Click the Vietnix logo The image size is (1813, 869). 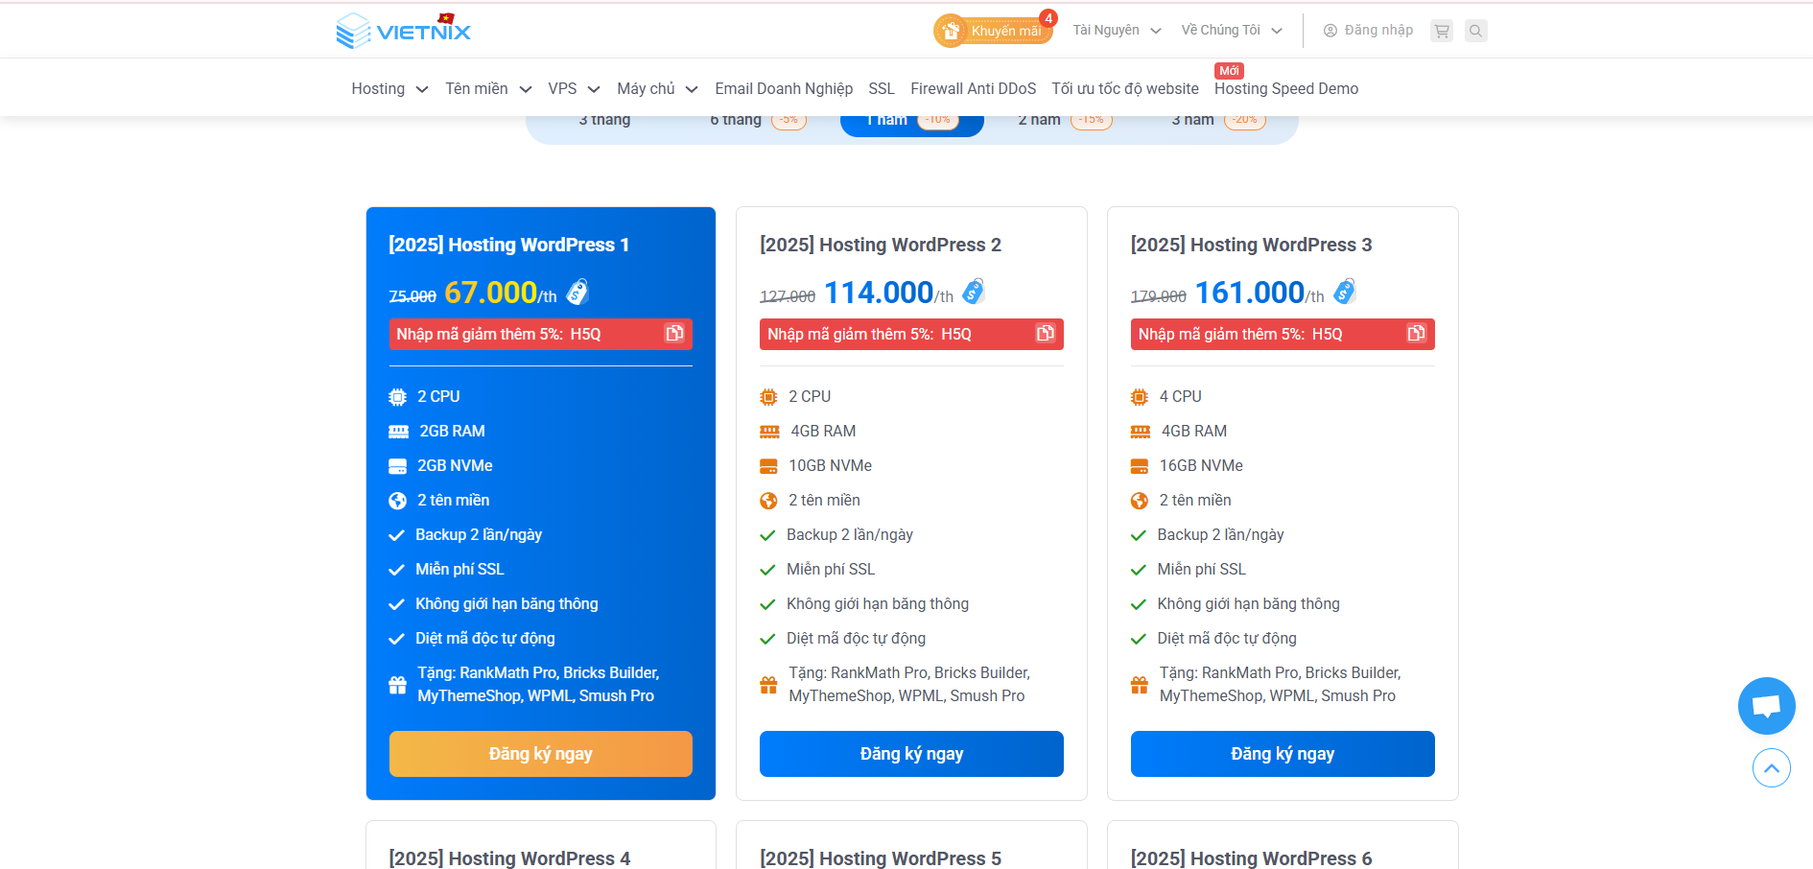(x=404, y=31)
